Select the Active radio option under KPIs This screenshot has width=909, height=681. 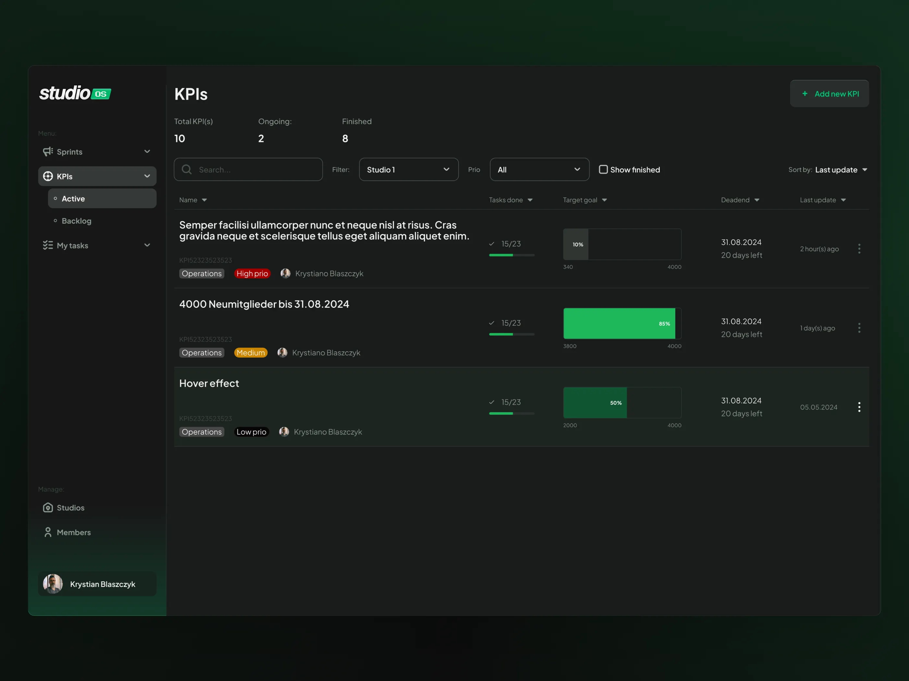(73, 198)
